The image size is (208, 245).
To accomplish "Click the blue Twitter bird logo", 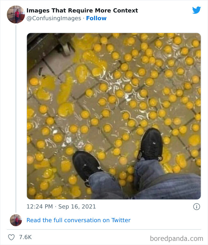I will 197,10.
